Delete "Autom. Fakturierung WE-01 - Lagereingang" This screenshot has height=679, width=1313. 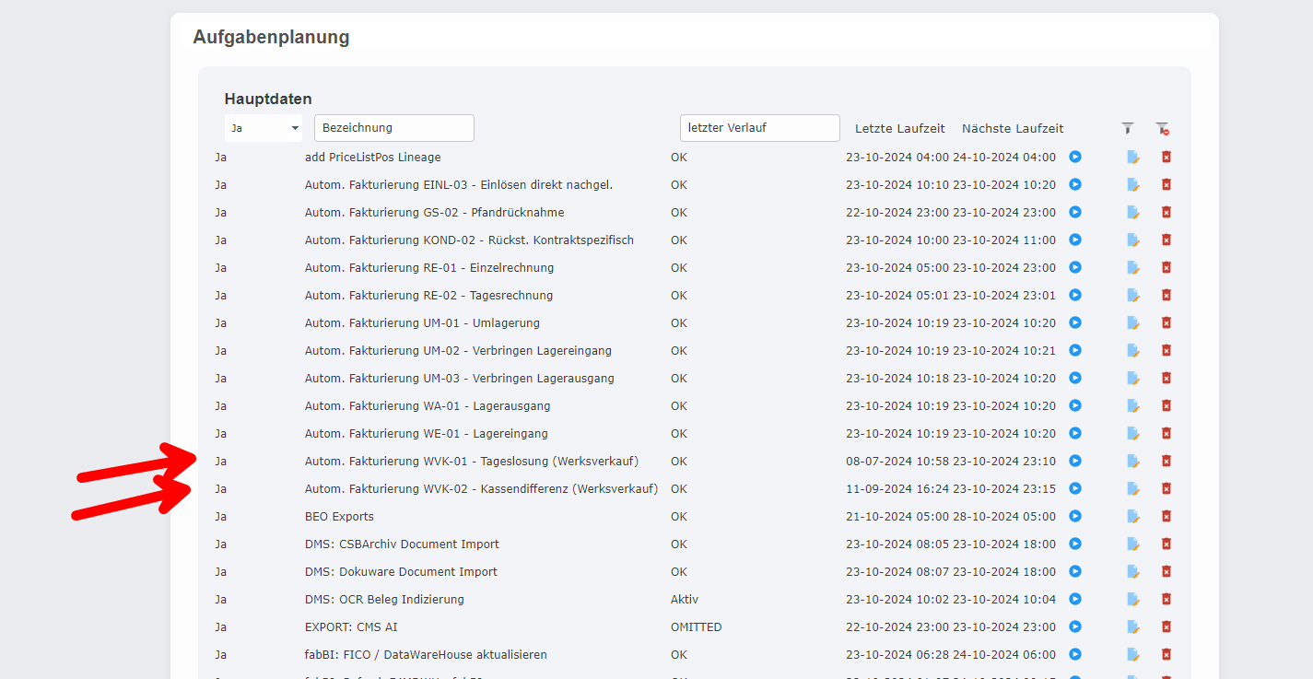pos(1166,433)
